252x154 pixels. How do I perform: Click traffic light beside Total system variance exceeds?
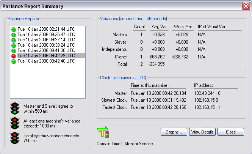point(15,138)
